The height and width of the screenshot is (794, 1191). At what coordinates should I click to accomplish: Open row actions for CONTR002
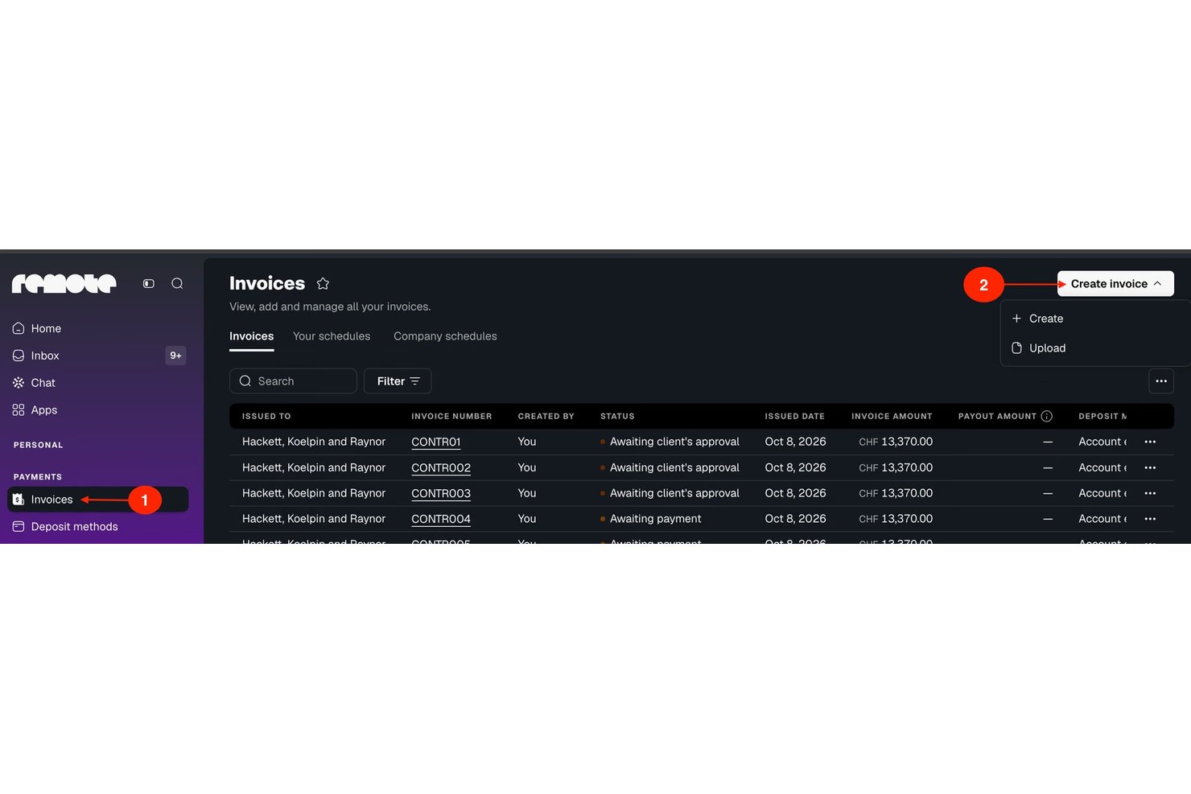1150,467
